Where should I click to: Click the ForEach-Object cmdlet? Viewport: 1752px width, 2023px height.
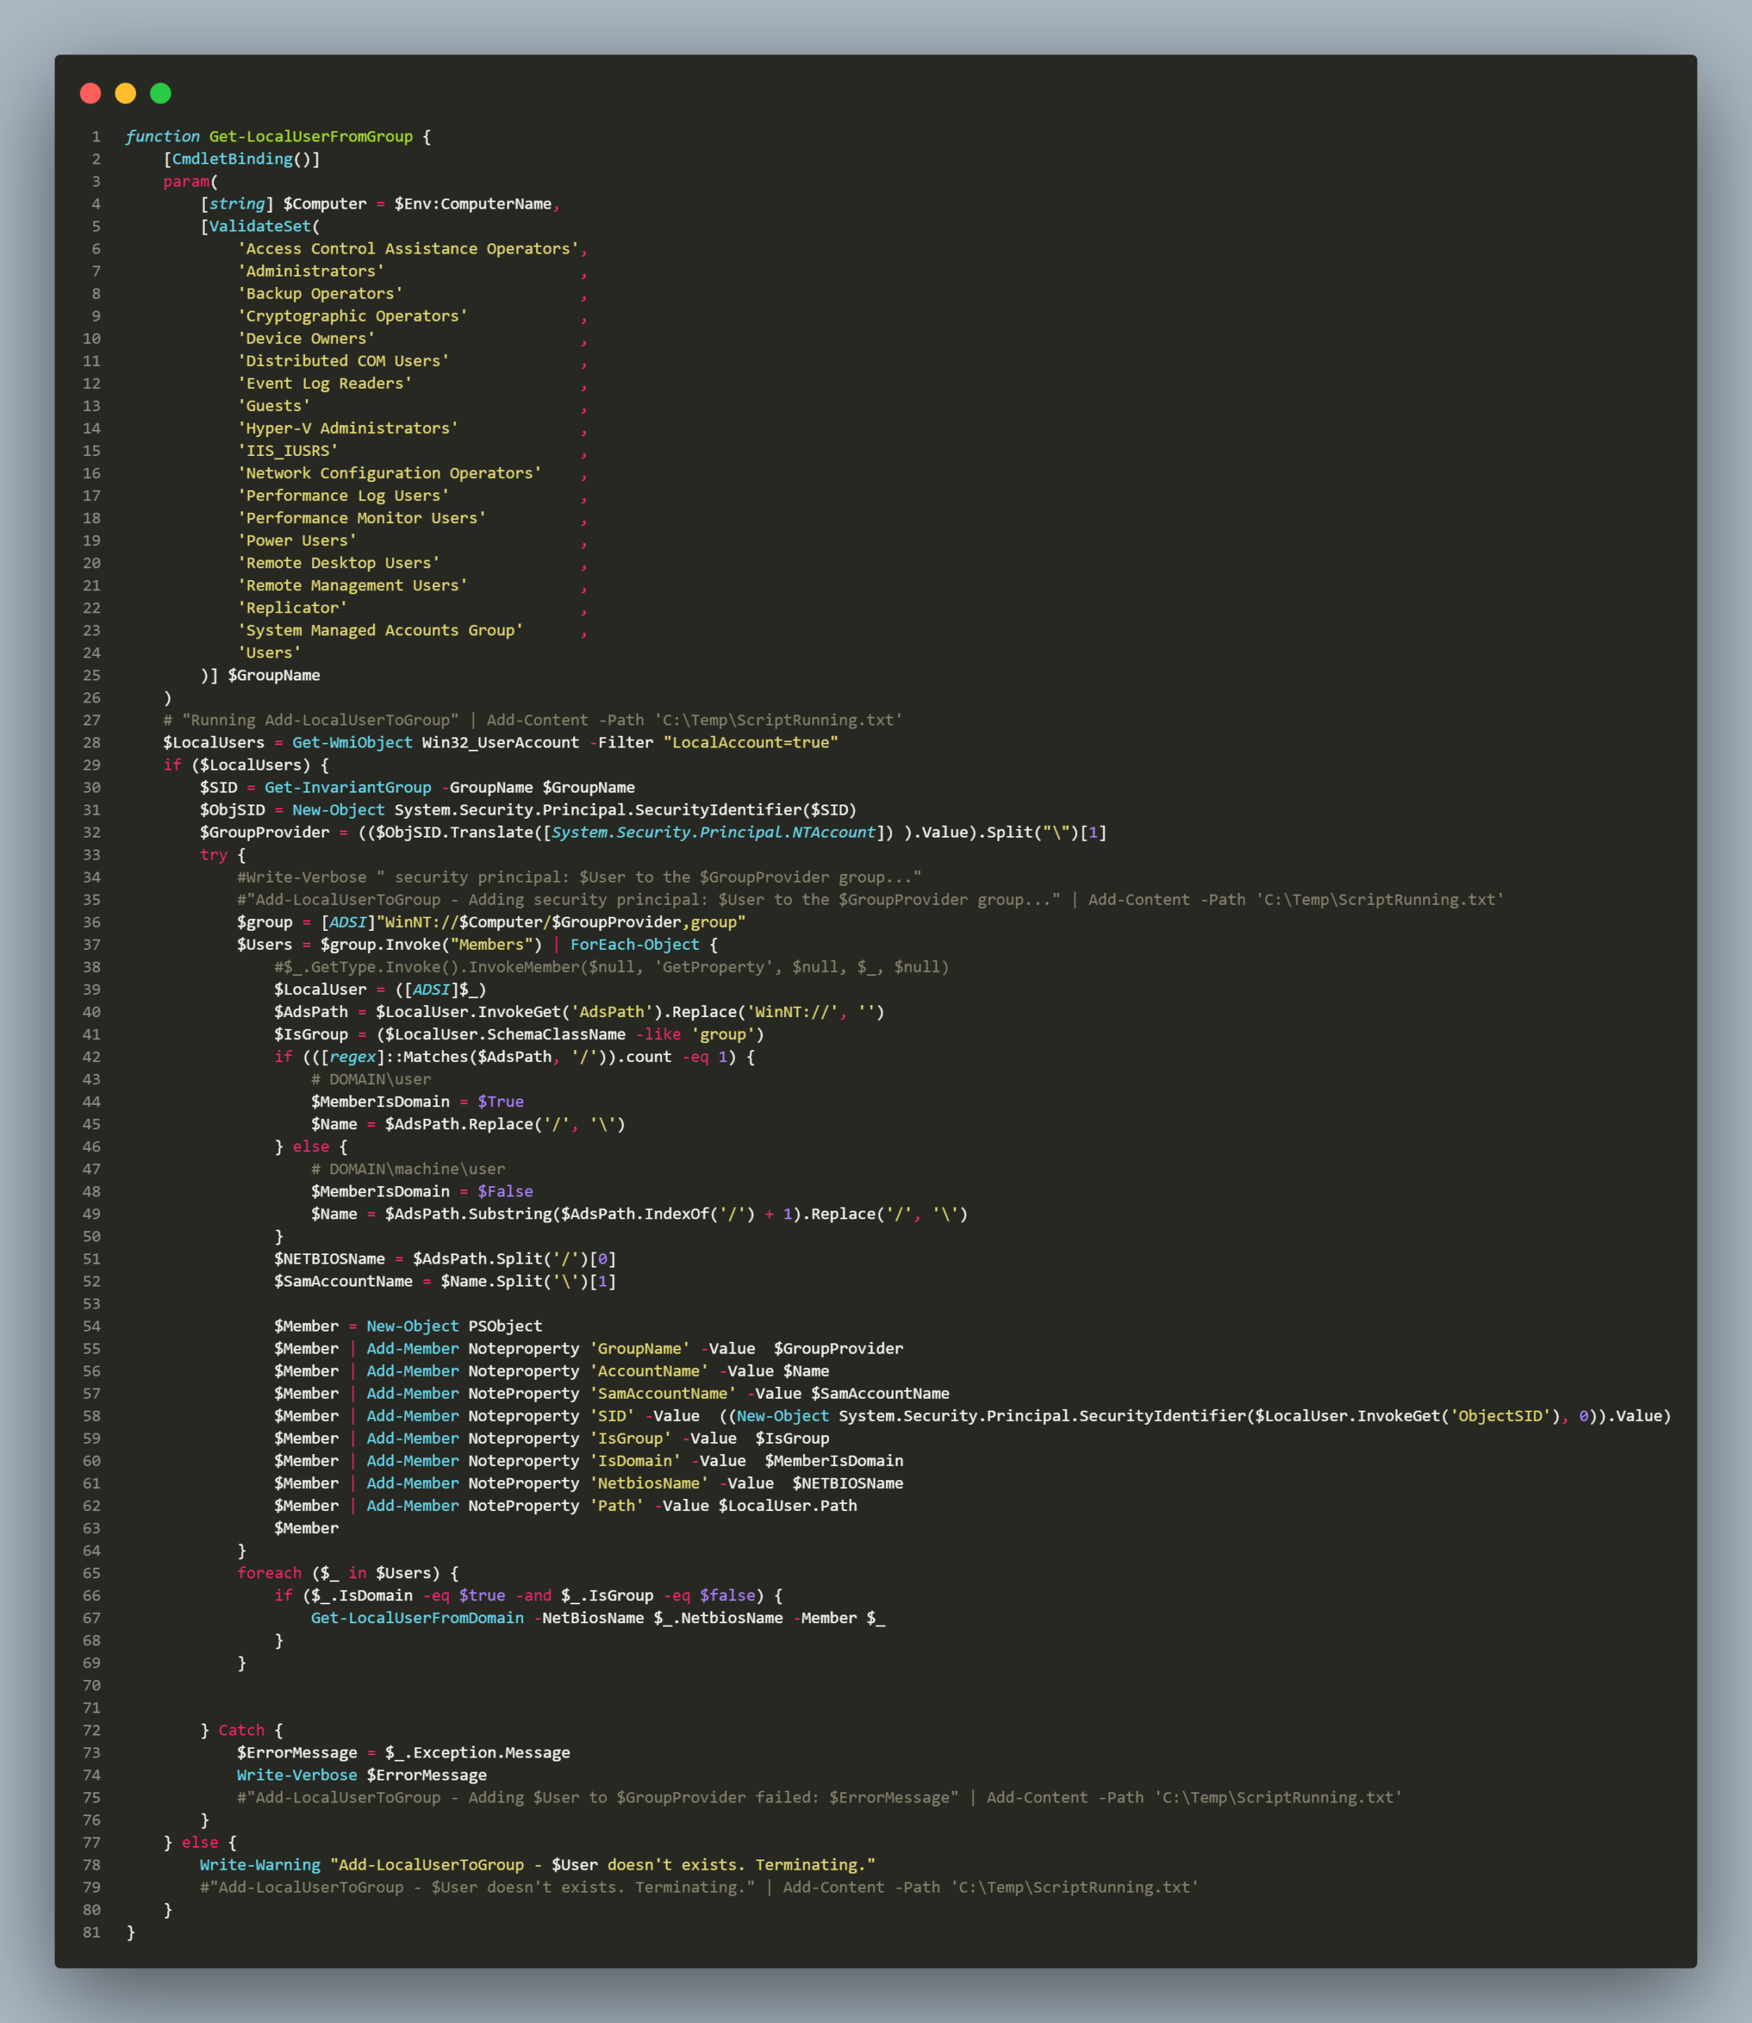tap(635, 944)
